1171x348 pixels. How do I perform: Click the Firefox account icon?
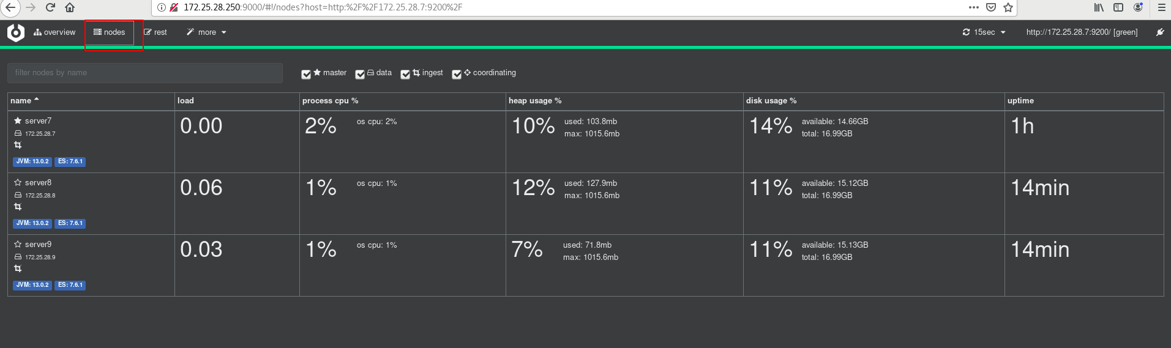(x=1138, y=7)
